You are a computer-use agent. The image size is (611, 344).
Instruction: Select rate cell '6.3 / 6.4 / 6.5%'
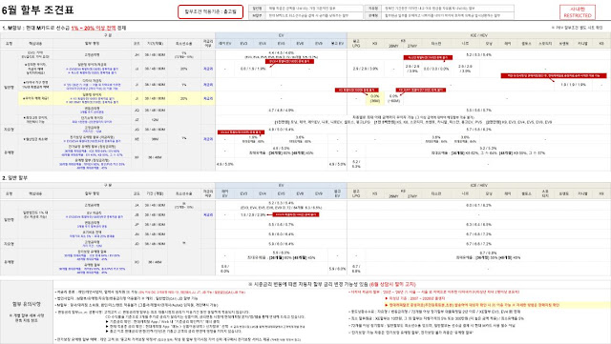pos(478,225)
